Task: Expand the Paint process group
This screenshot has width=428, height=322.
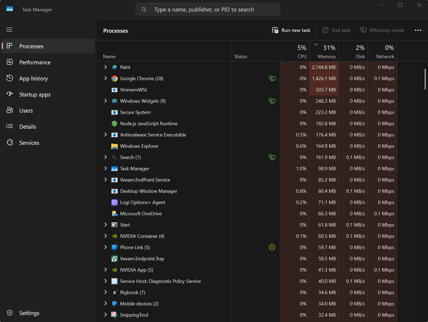Action: point(105,67)
